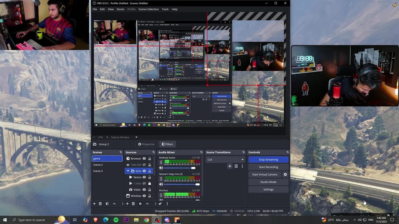Move source up with arrow icon
Screen dimensions: 399x224
147,204
